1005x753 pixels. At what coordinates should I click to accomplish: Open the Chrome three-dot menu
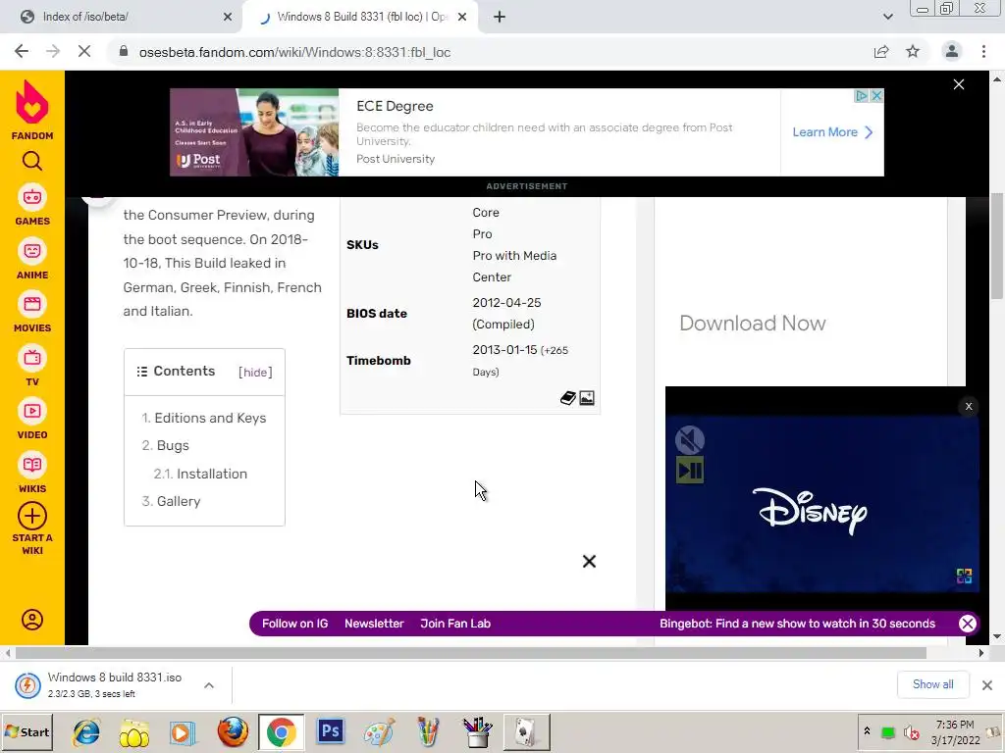coord(983,52)
